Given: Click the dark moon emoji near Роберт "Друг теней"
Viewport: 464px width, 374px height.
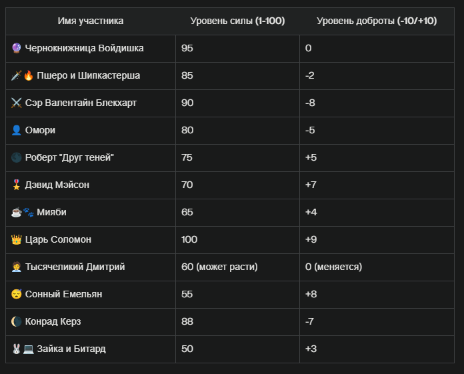Looking at the screenshot, I should coord(16,157).
